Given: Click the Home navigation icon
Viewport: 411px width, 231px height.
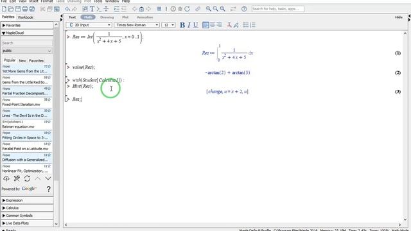Looking at the screenshot, I should pos(141,9).
